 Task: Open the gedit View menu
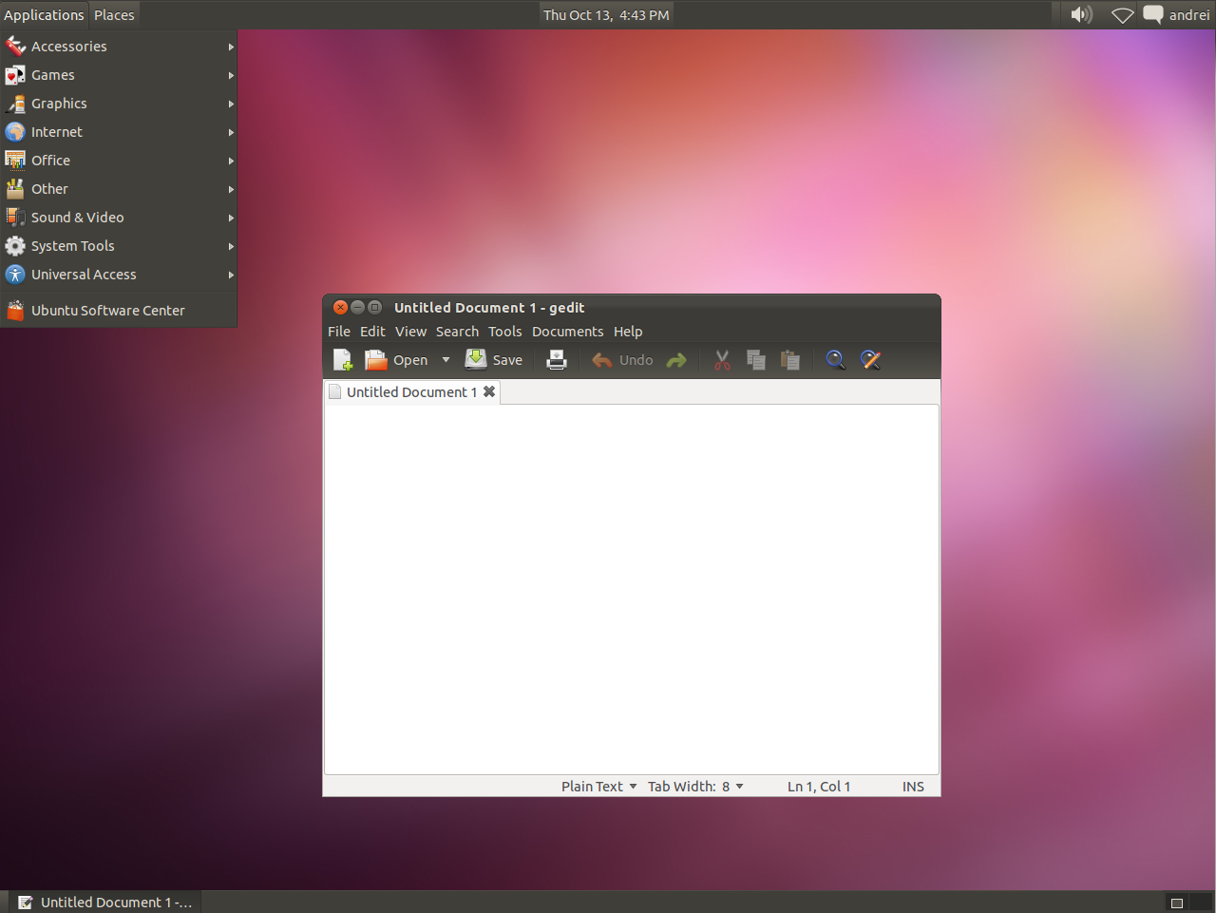[x=410, y=332]
